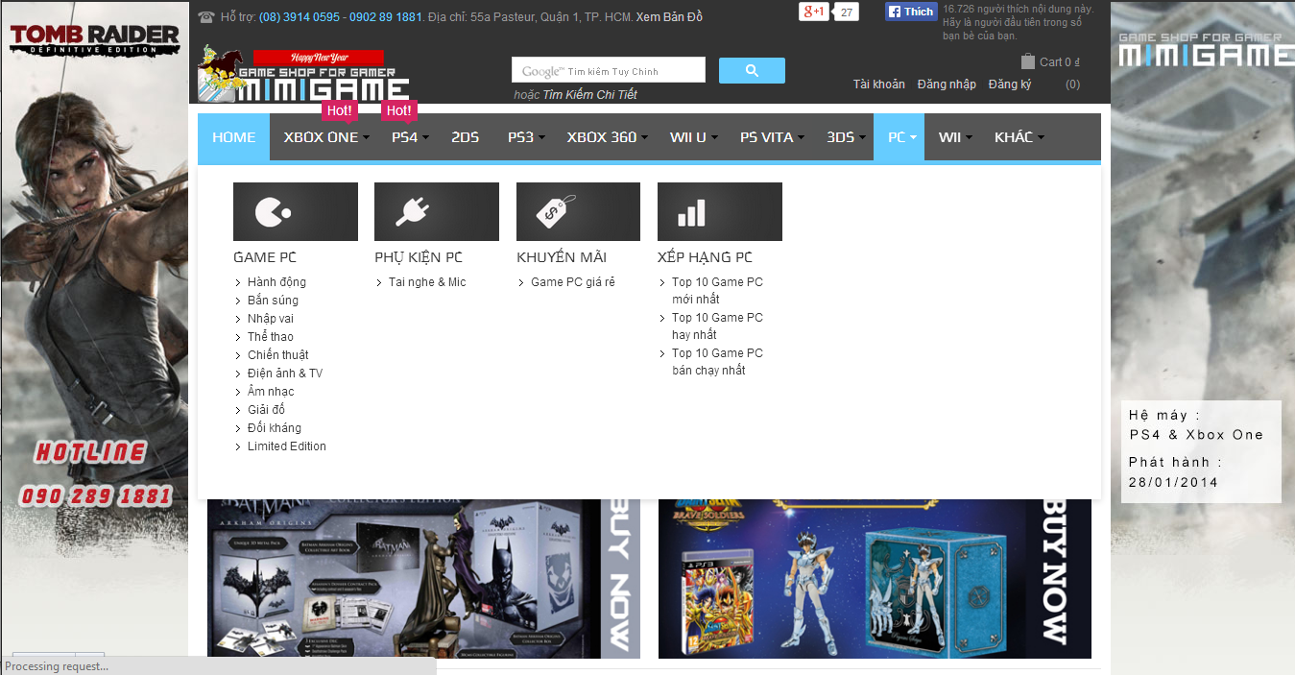Open Xem Bản Đồ map link
Viewport: 1295px width, 675px height.
pyautogui.click(x=669, y=17)
